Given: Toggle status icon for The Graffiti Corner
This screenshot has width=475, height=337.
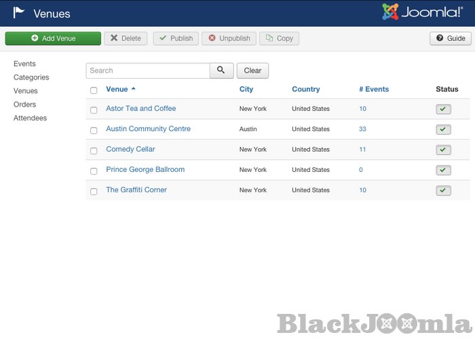Looking at the screenshot, I should (443, 191).
